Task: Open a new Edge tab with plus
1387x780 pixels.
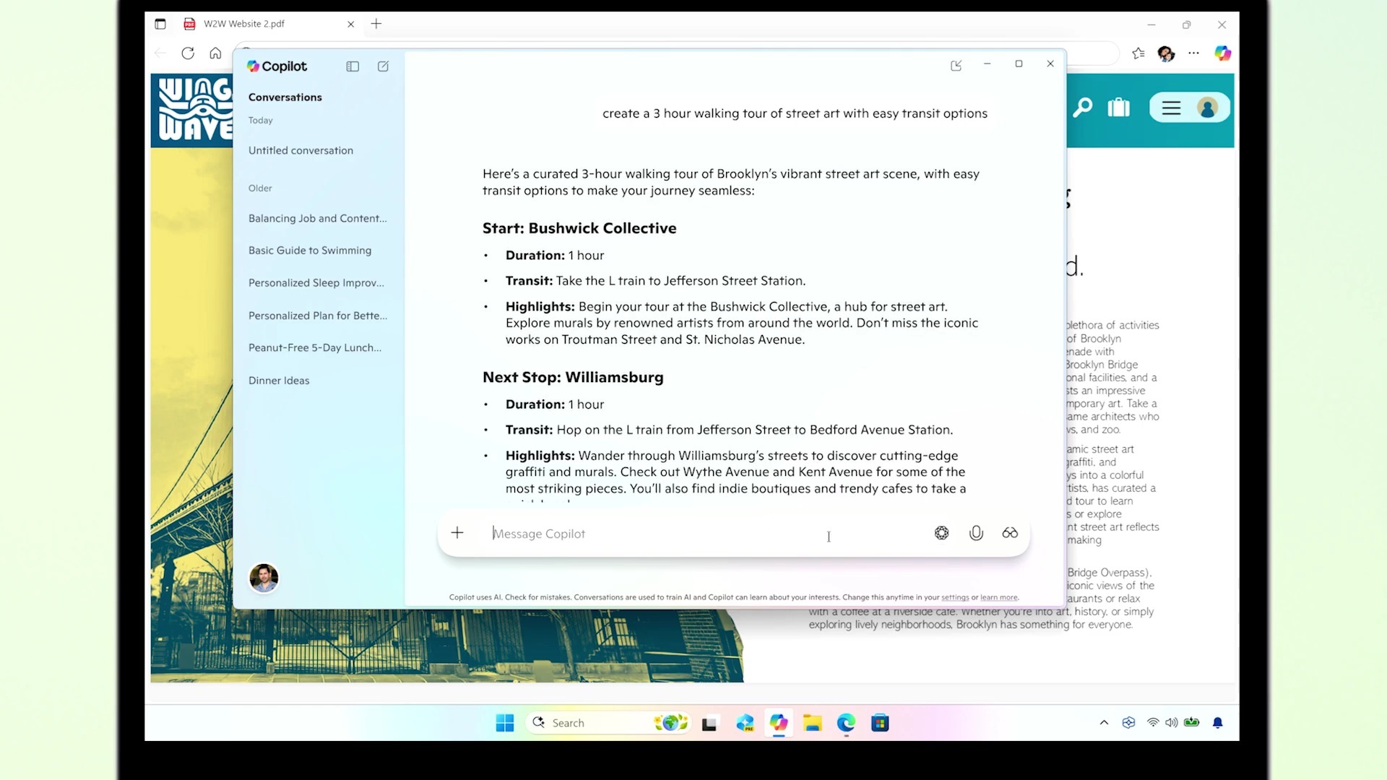Action: pos(376,24)
